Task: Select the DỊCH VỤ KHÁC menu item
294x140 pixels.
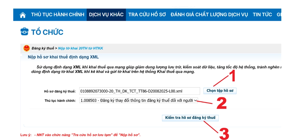Action: pos(106,15)
